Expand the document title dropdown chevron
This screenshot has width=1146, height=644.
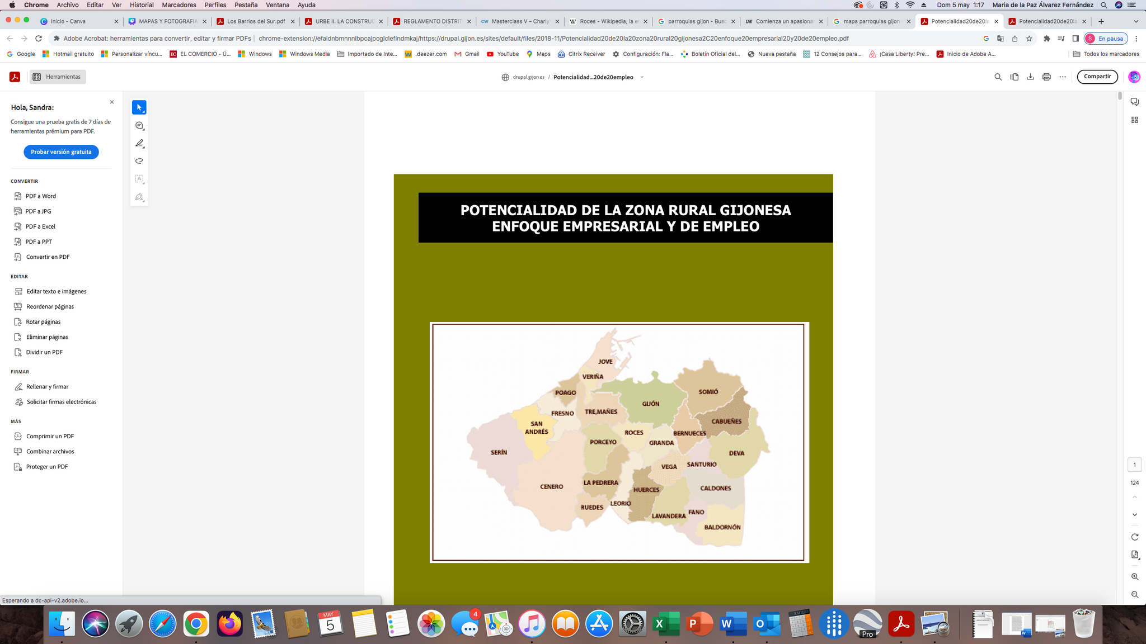click(642, 77)
